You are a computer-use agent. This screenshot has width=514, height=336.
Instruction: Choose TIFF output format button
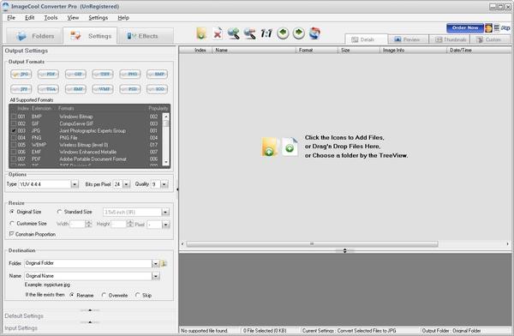pyautogui.click(x=103, y=75)
